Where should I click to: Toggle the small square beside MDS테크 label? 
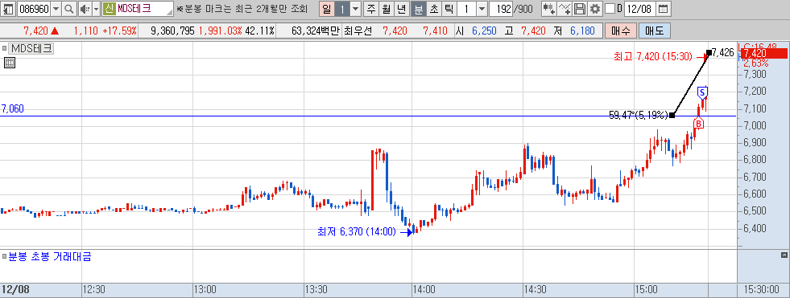click(4, 49)
